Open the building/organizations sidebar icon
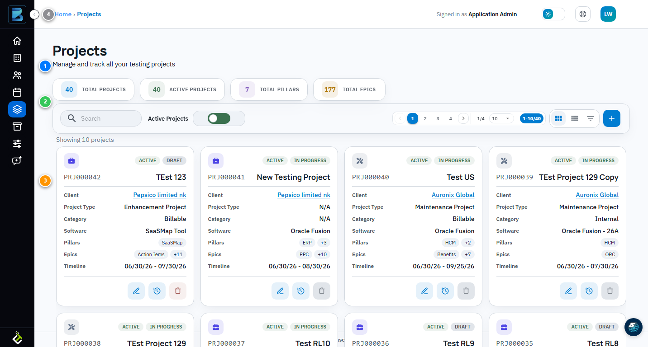 17,58
